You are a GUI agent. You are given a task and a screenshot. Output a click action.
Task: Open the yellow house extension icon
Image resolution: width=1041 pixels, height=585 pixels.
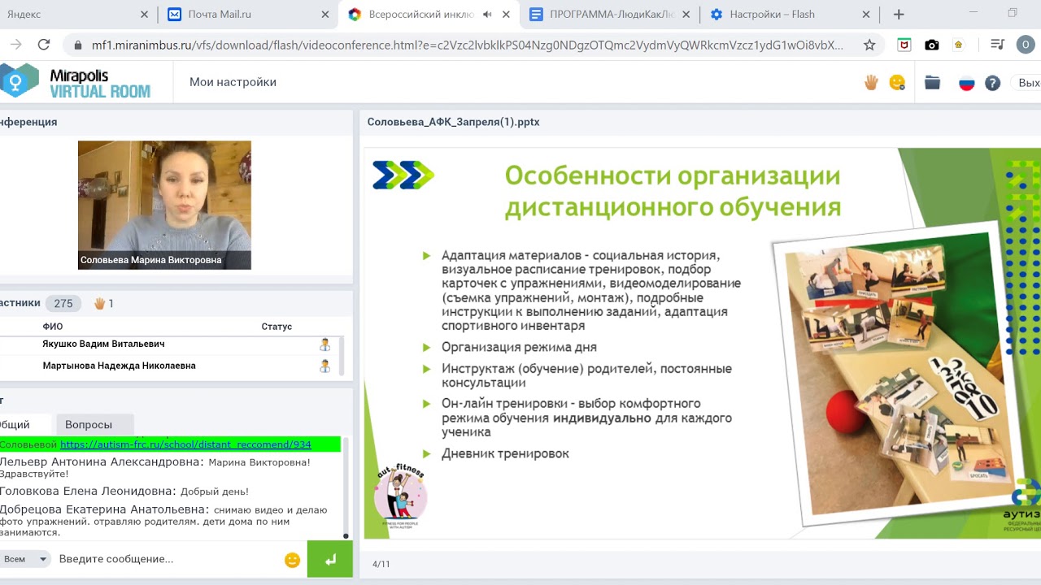click(959, 45)
